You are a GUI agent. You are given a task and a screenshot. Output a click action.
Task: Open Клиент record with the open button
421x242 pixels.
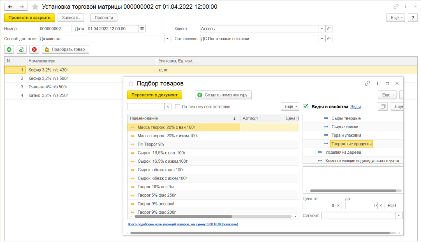328,28
